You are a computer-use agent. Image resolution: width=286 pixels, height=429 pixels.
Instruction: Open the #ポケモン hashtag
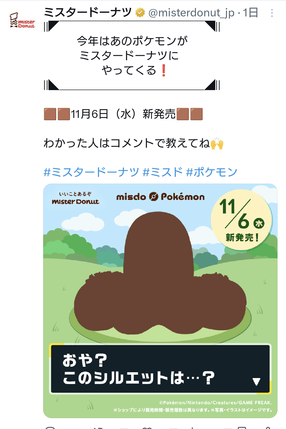(x=212, y=172)
